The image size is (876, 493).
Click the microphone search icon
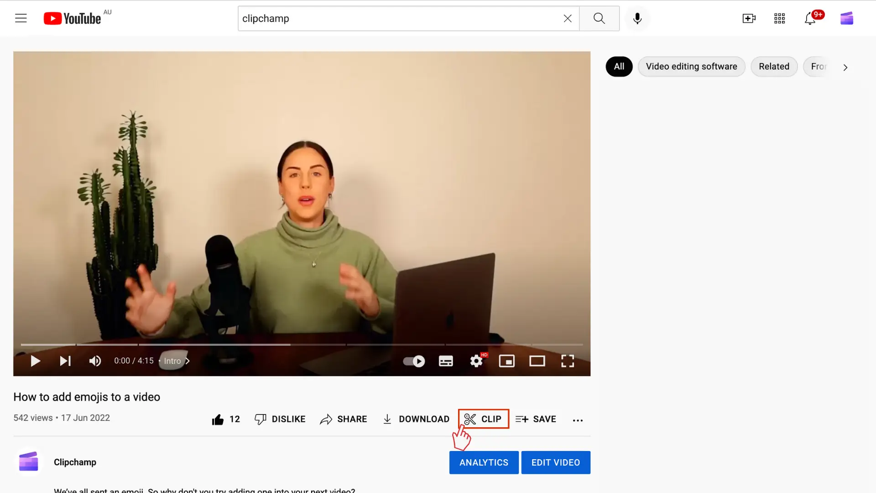click(637, 18)
